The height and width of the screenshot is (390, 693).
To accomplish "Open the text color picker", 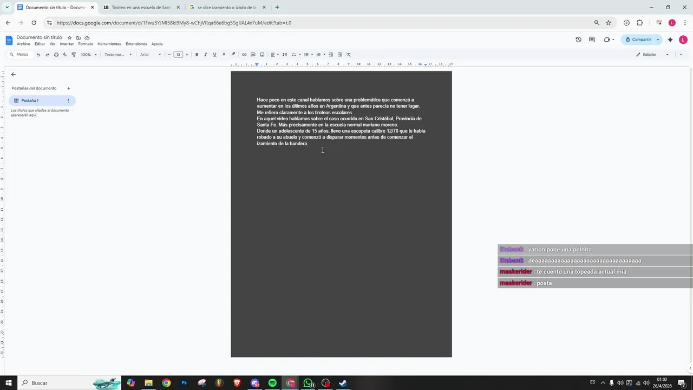I will click(x=224, y=55).
